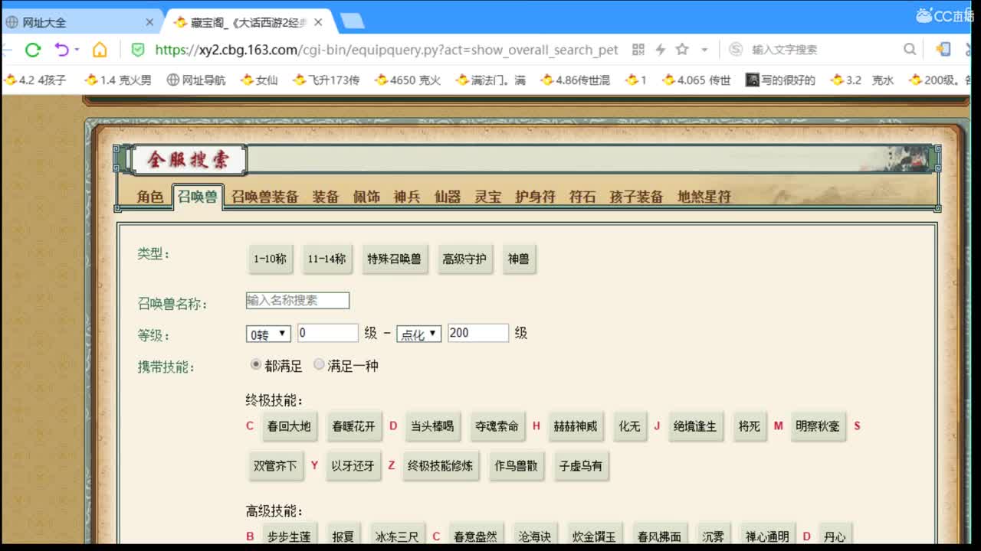The image size is (981, 551).
Task: Switch to the 护身符 tab
Action: click(535, 197)
